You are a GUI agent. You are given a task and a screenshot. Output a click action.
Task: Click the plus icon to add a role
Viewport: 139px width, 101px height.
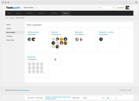click(55, 59)
